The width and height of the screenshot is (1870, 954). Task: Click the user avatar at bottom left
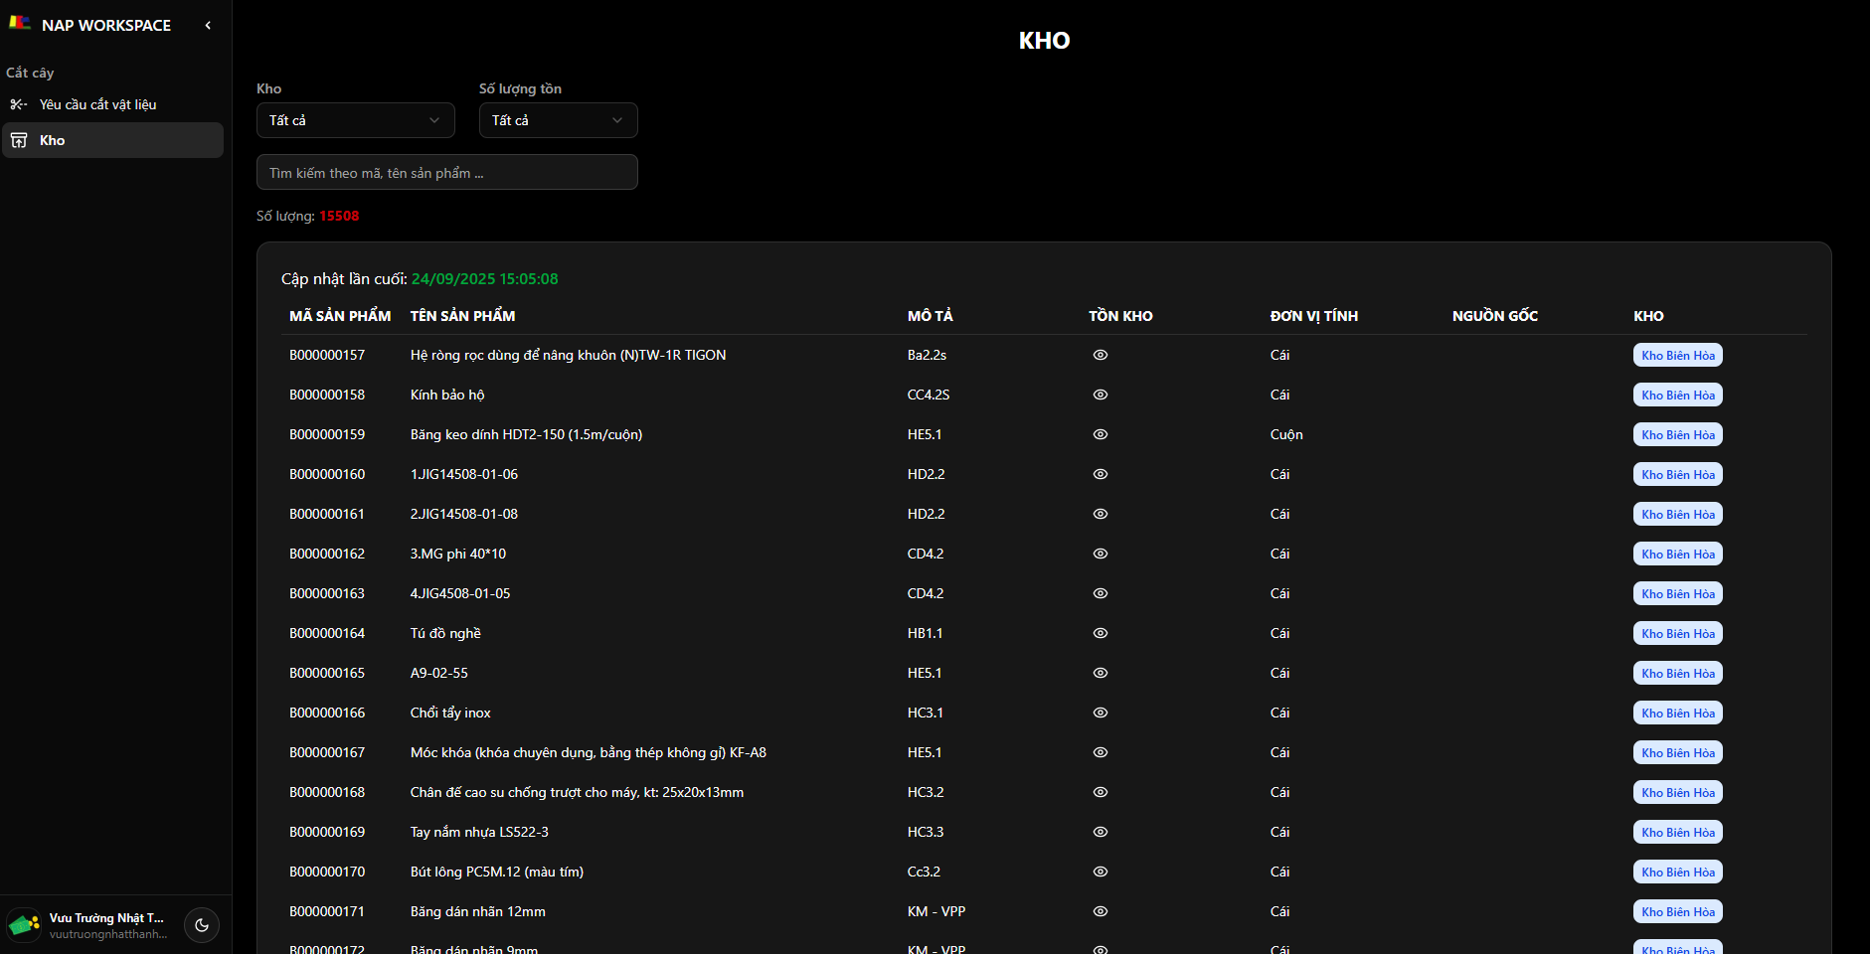24,925
